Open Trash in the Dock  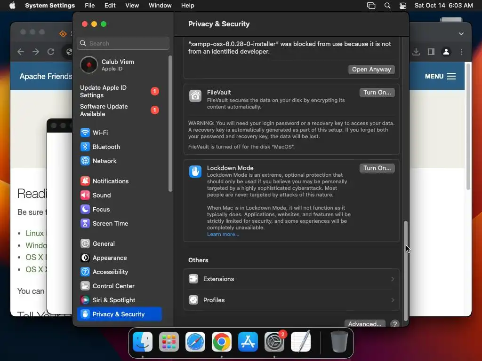339,342
